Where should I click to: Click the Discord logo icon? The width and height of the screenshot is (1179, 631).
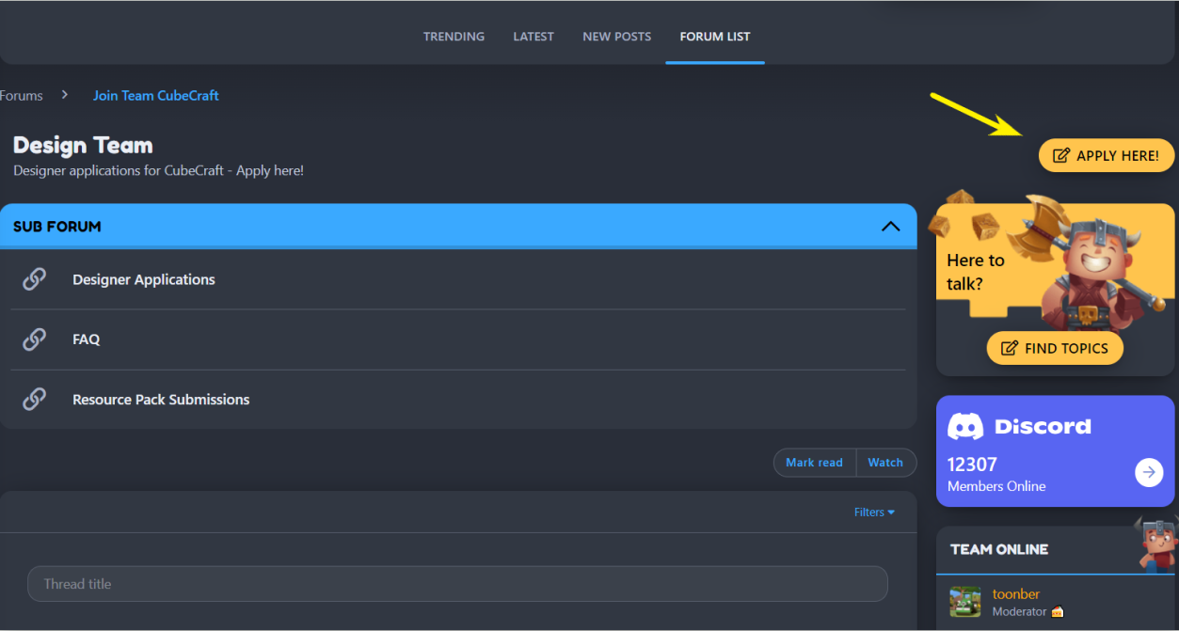pos(965,426)
